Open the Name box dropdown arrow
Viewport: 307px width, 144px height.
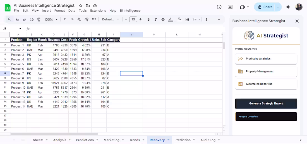click(20, 29)
